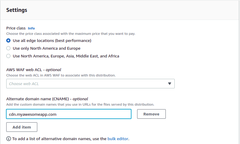
Task: Open the Price class Info link
Action: [31, 28]
